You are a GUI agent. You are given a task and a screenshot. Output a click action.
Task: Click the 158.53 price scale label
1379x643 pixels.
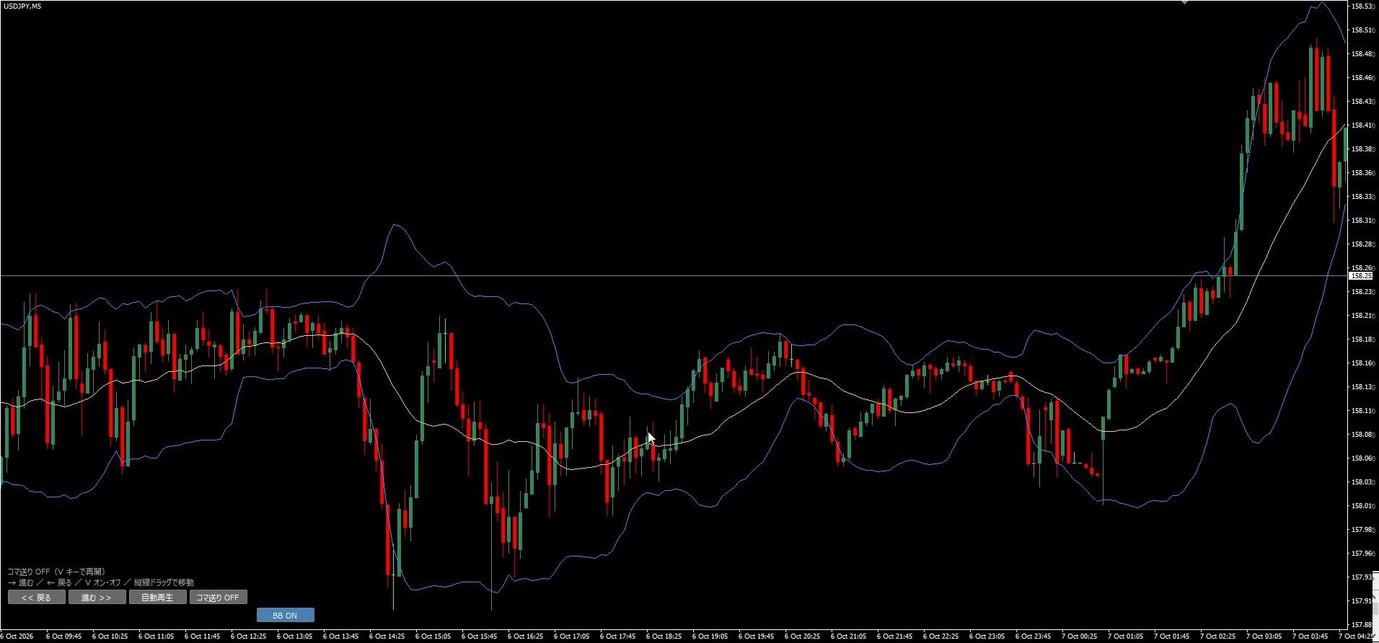tap(1362, 6)
